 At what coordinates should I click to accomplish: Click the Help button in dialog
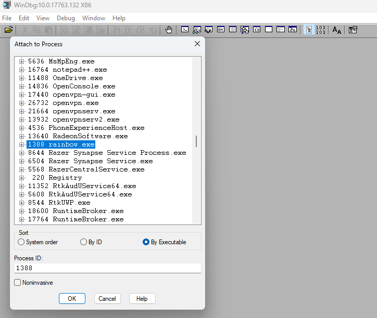click(142, 299)
